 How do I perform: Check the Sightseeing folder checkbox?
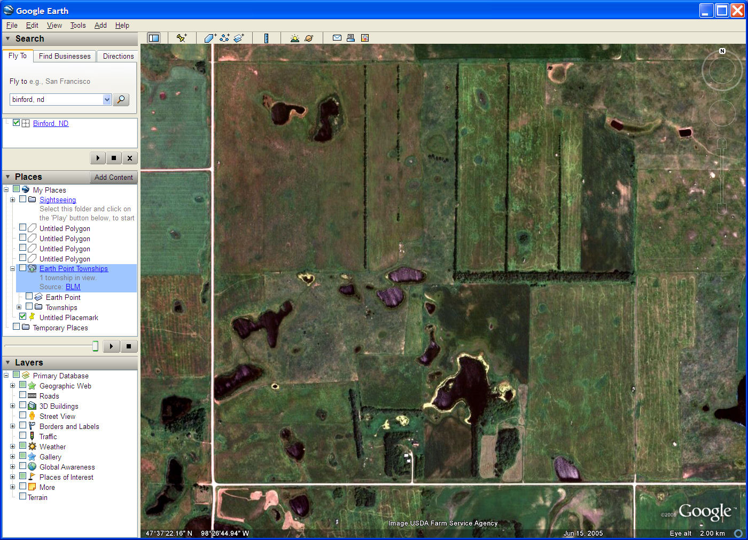pyautogui.click(x=22, y=199)
